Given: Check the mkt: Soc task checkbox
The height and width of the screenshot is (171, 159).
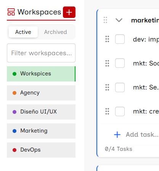Looking at the screenshot, I should coord(120,63).
